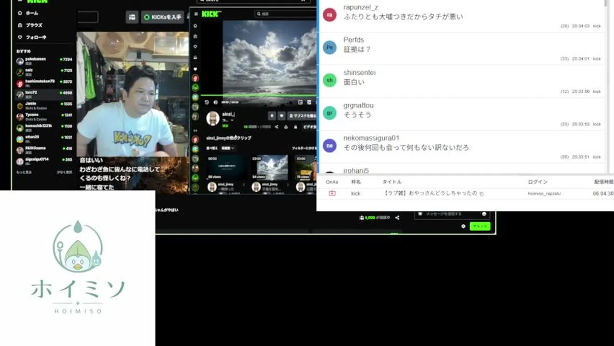Image resolution: width=614 pixels, height=346 pixels.
Task: Click the KICKsを入手 button
Action: (x=162, y=17)
